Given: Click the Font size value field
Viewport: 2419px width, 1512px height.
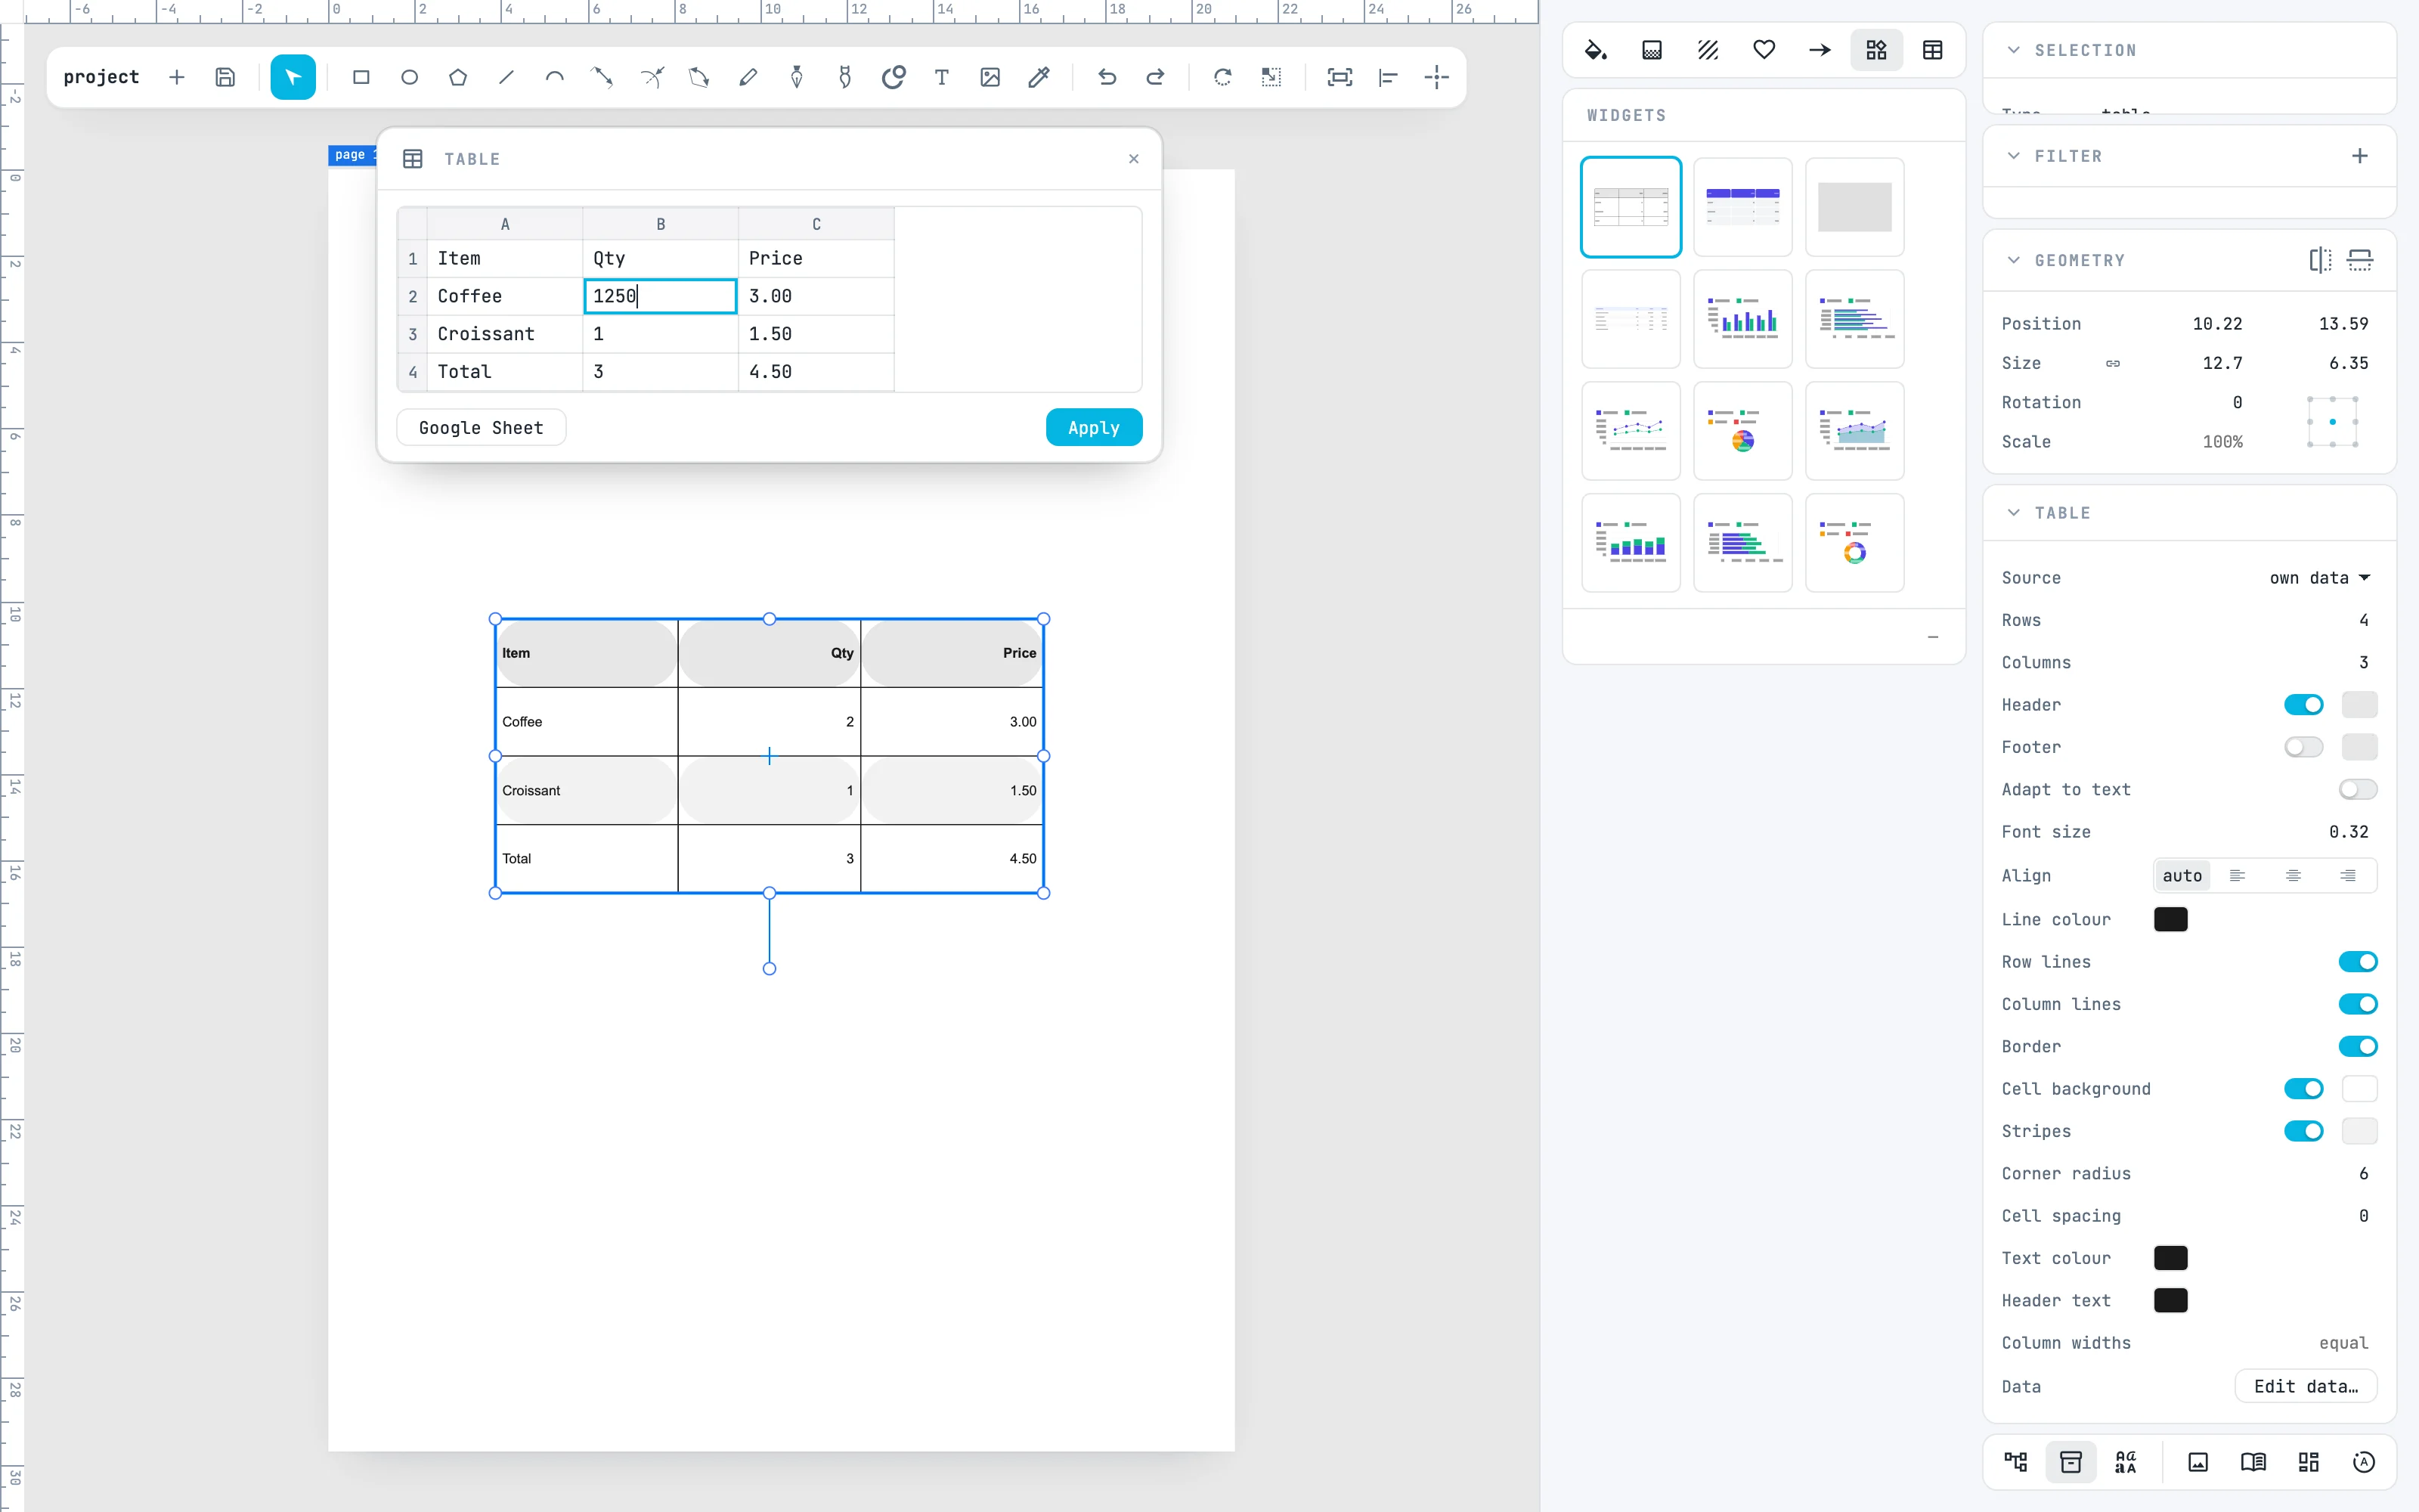Looking at the screenshot, I should [x=2348, y=832].
